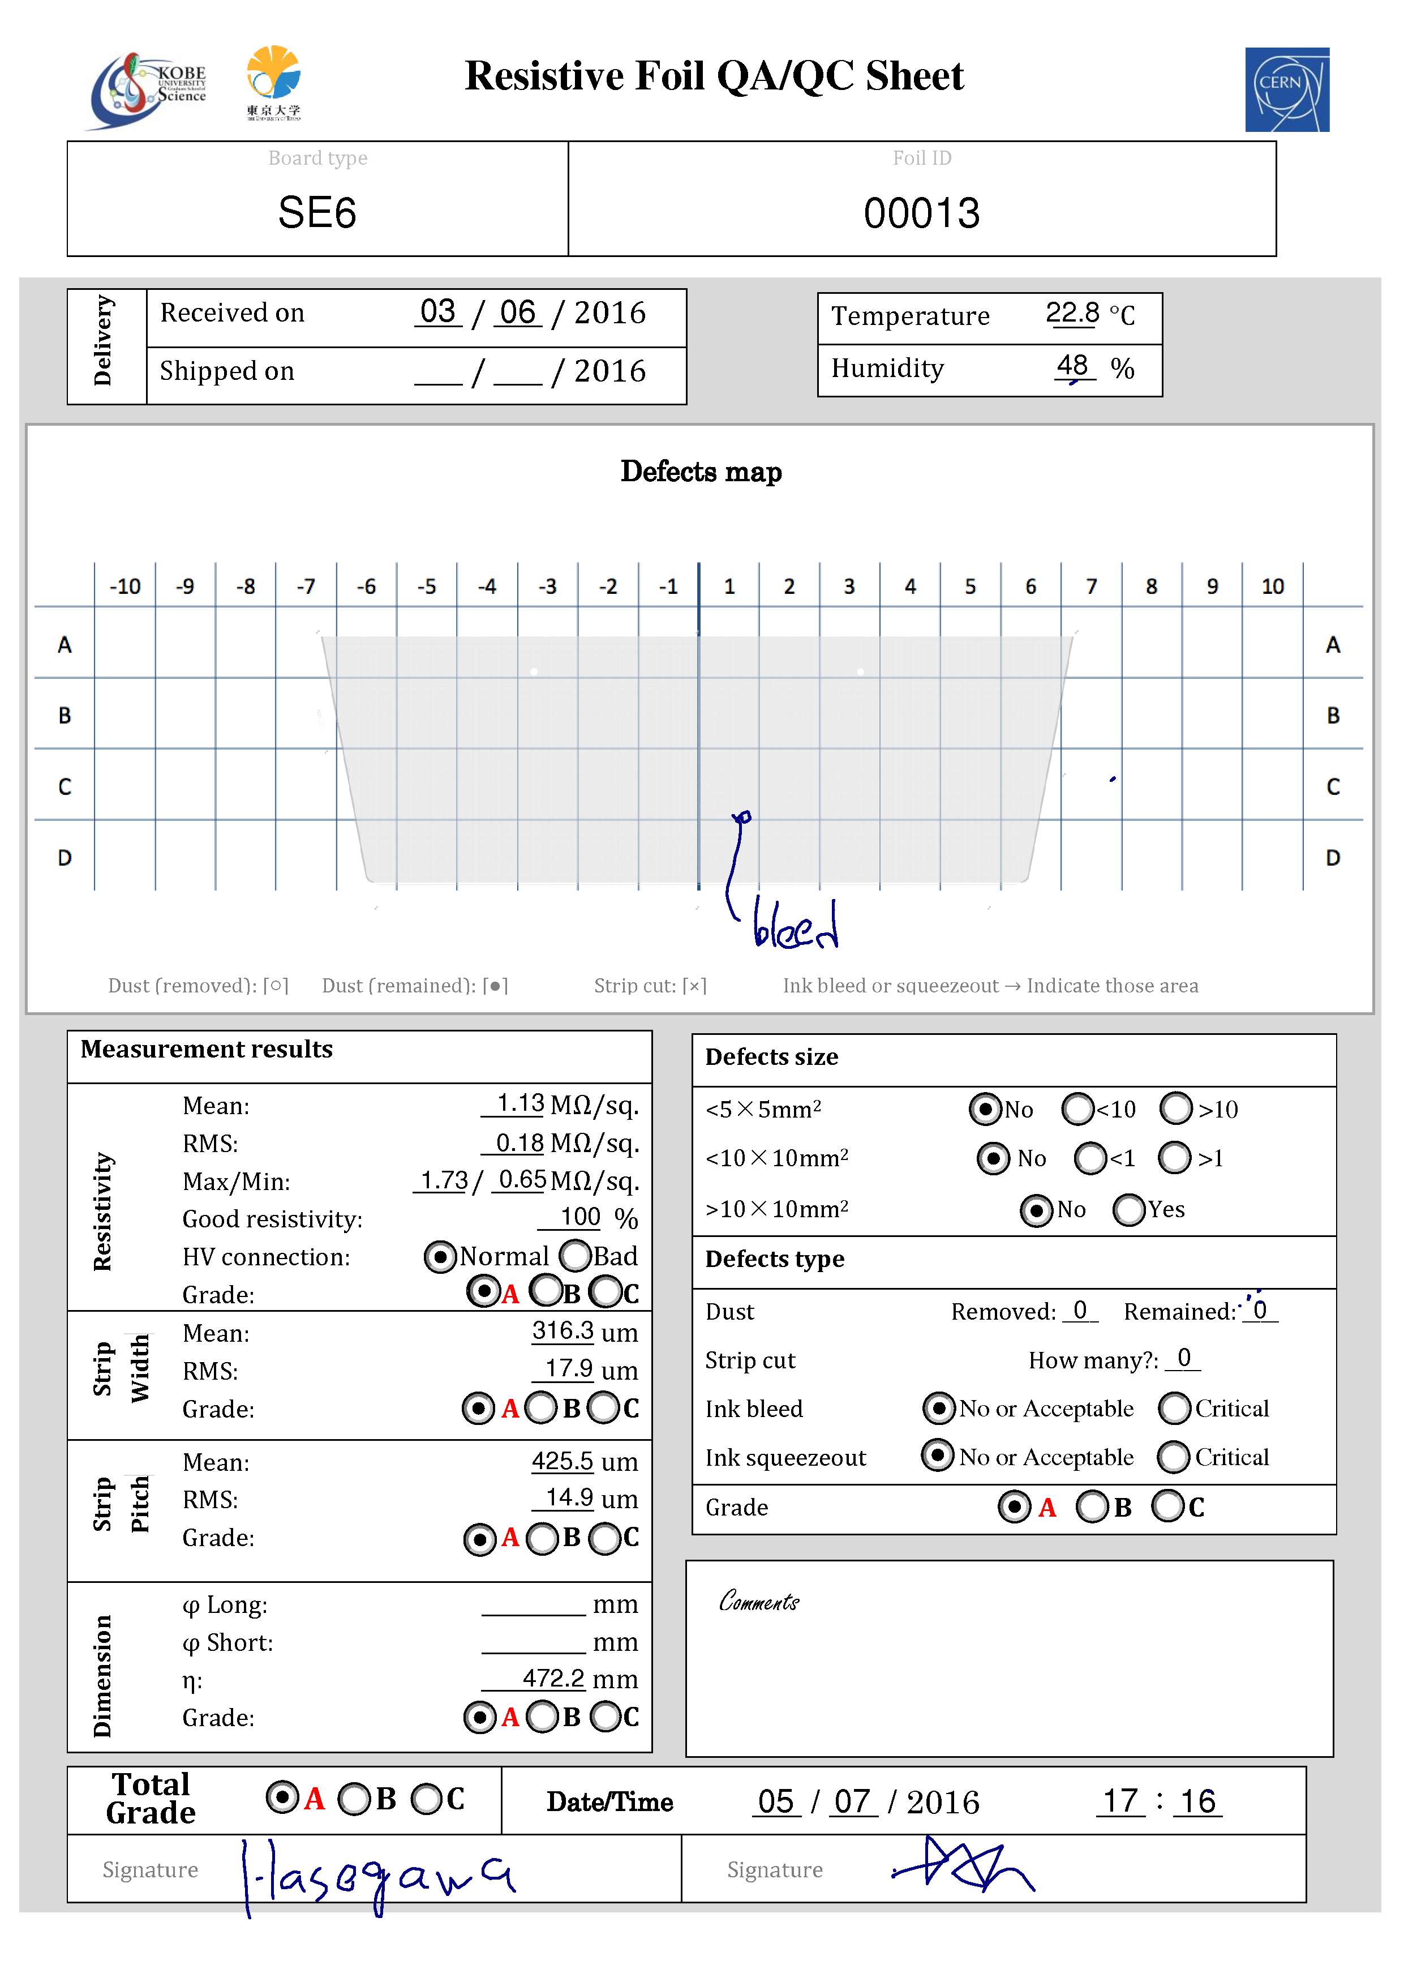The image size is (1404, 1986).
Task: Click the CERN logo
Action: pyautogui.click(x=1286, y=89)
